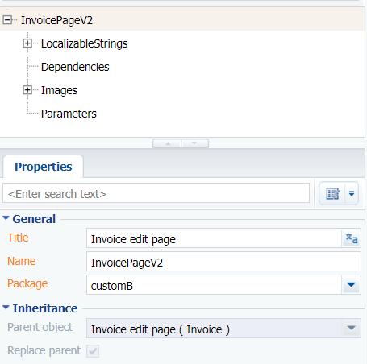Collapse the Inheritance section
Viewport: 367px width, 364px height.
pos(6,308)
